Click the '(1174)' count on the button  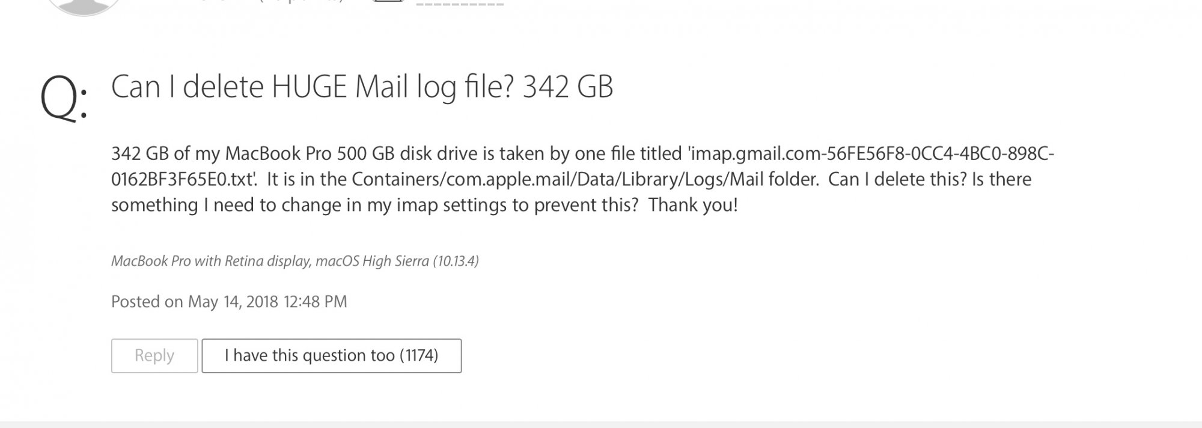pyautogui.click(x=419, y=356)
